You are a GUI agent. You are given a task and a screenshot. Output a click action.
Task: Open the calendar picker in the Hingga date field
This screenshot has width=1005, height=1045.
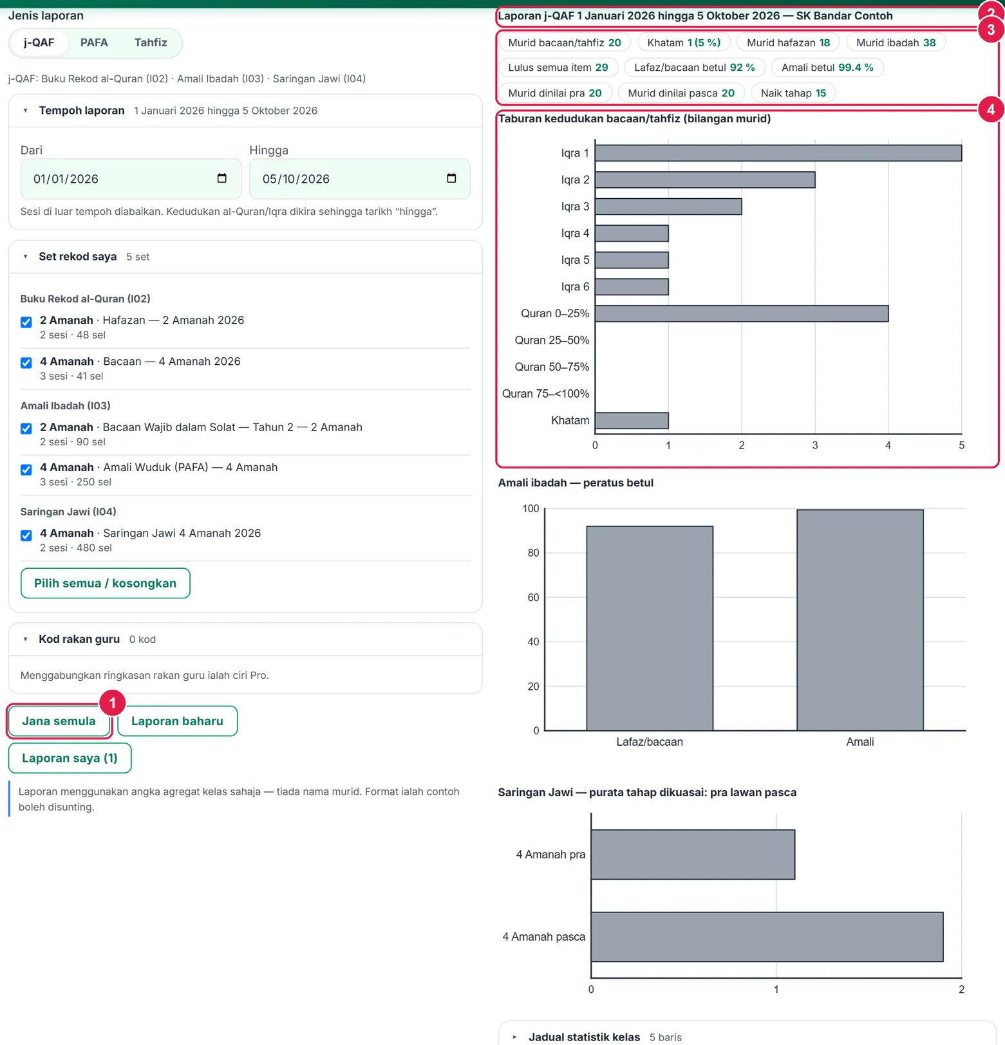(x=451, y=178)
